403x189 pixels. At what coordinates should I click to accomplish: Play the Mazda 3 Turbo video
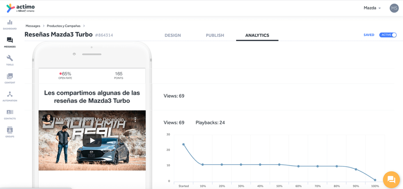click(x=92, y=140)
